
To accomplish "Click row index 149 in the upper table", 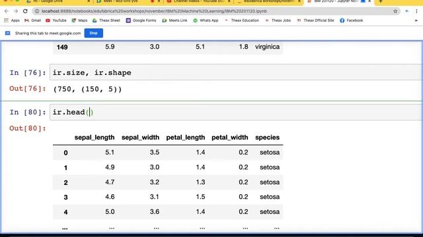I will pos(62,47).
